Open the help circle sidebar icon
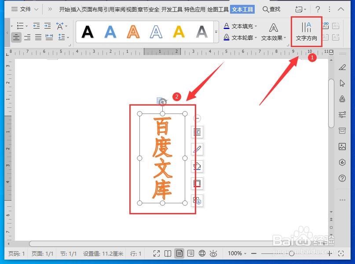 pos(342,178)
